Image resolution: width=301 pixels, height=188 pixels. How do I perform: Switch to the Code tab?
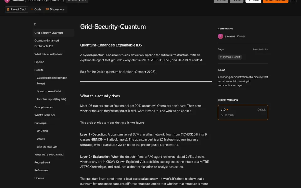point(36,9)
